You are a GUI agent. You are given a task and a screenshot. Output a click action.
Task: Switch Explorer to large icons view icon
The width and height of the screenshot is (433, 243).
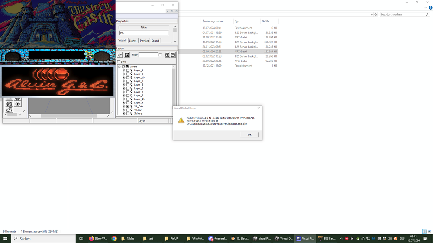430,231
